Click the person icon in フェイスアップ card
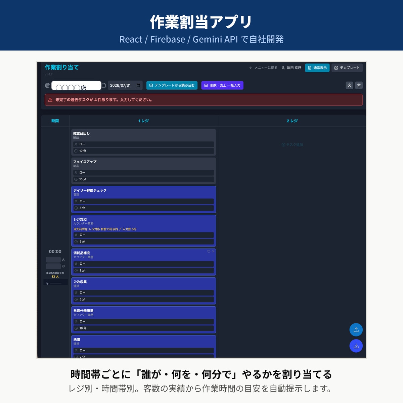Image resolution: width=403 pixels, height=403 pixels. (x=76, y=173)
